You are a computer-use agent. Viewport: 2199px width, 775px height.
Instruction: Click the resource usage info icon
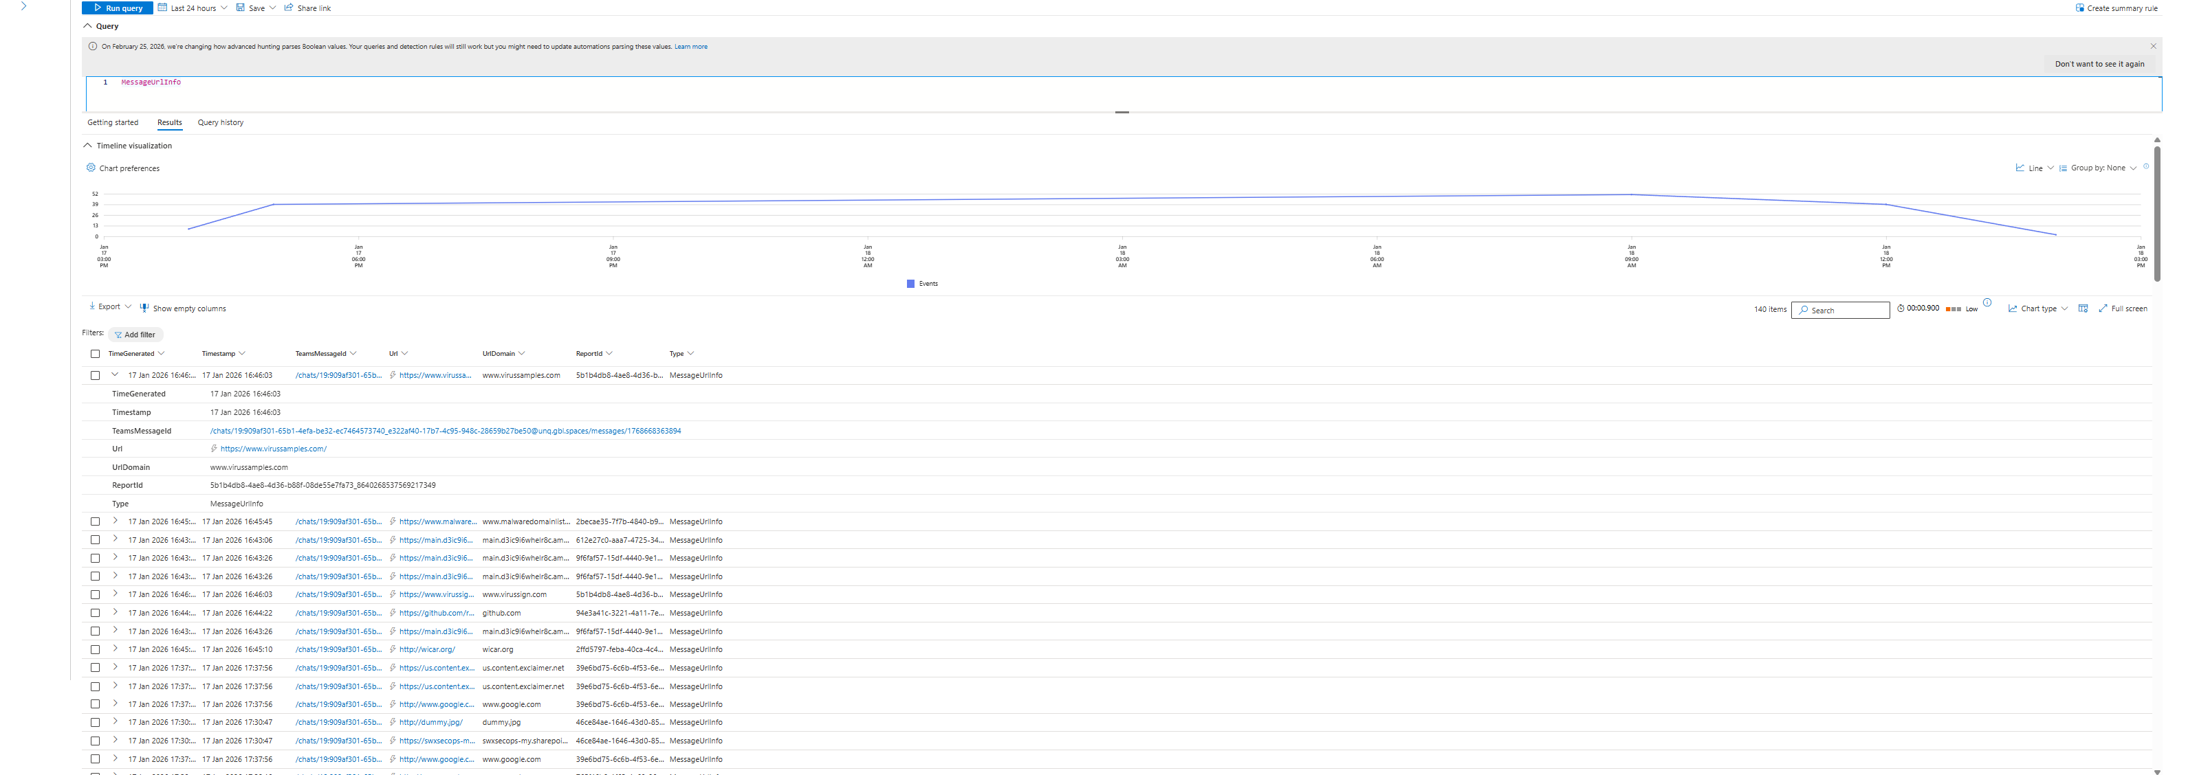point(1987,303)
